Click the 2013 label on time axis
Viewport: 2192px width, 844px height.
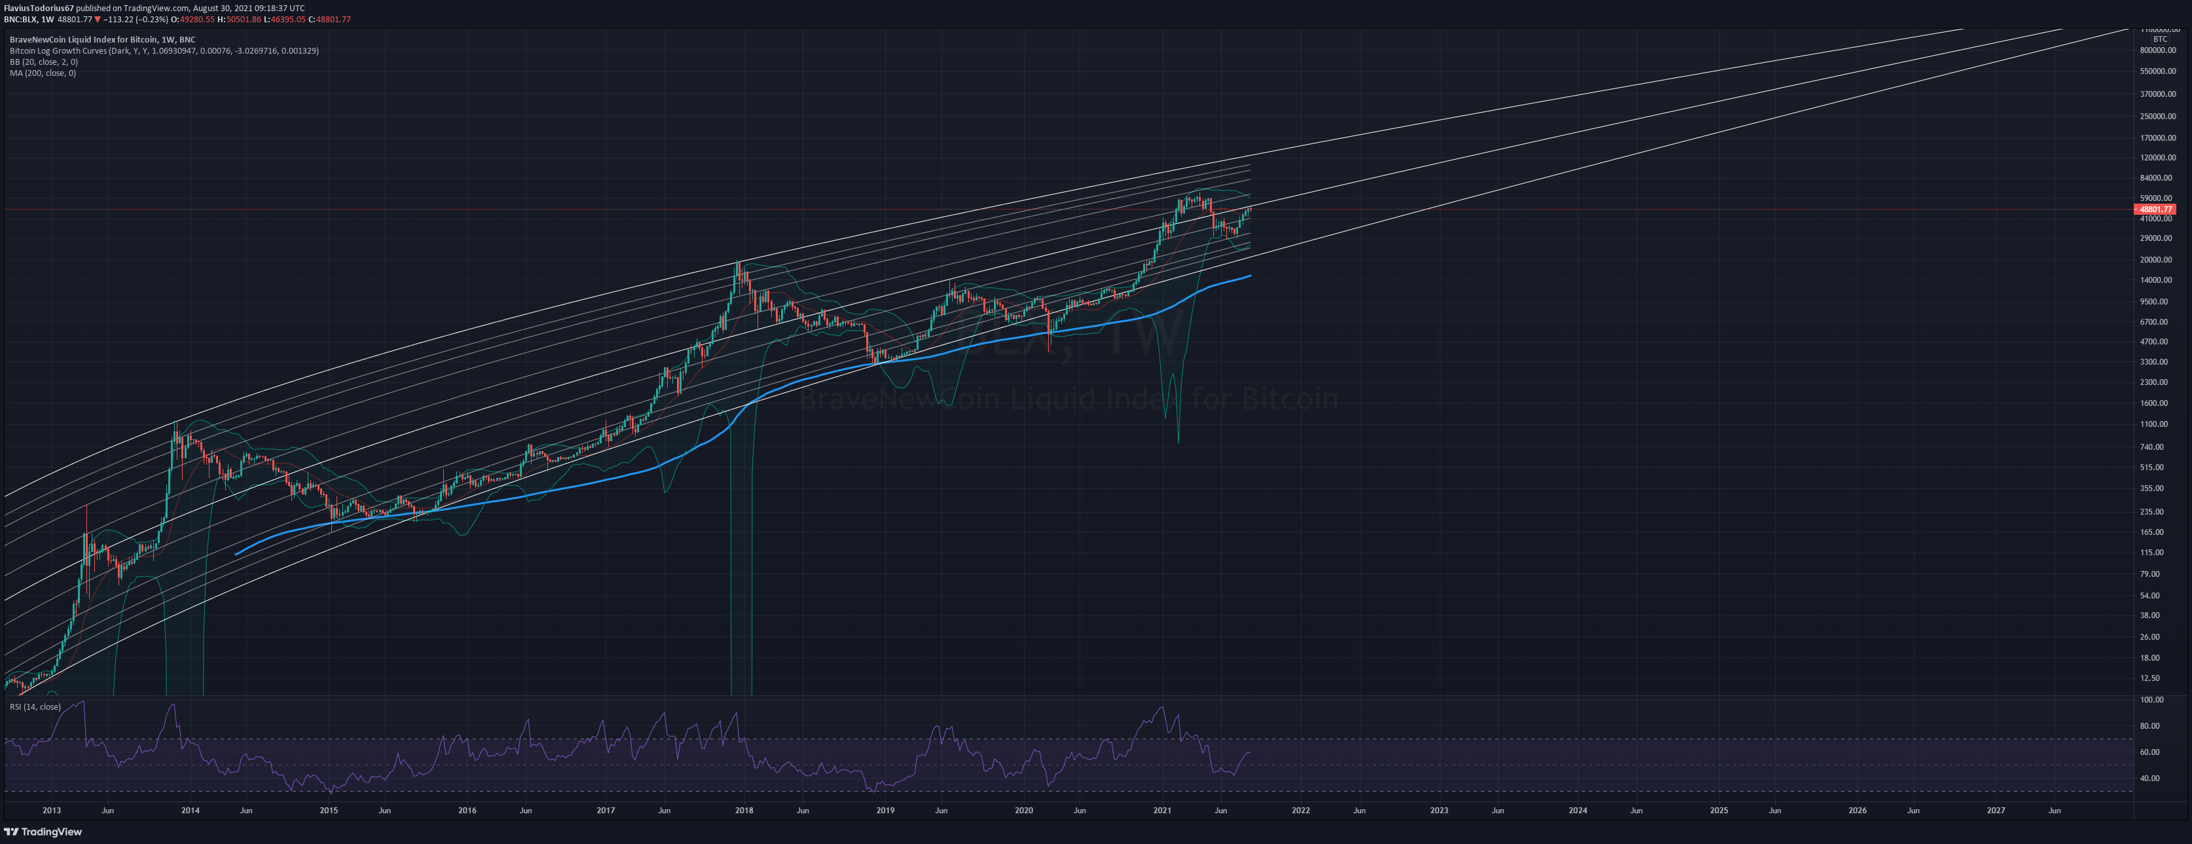[52, 810]
